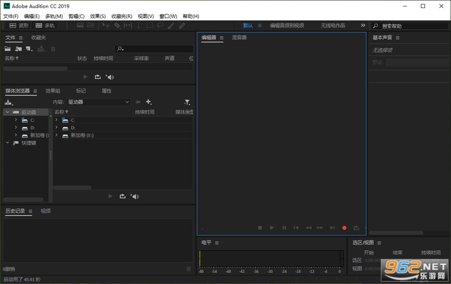Switch to the 混音器 tab
Screen dimensions: 451x284
click(239, 38)
